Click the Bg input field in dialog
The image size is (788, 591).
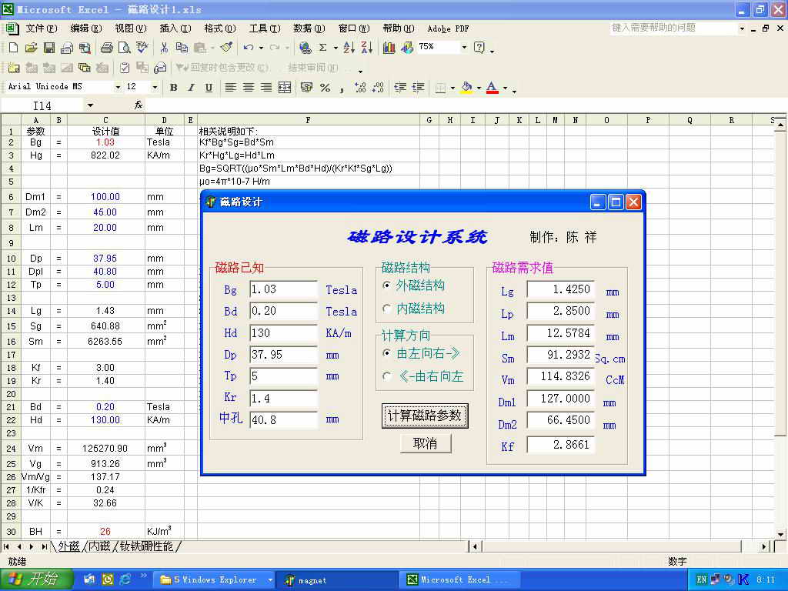283,290
